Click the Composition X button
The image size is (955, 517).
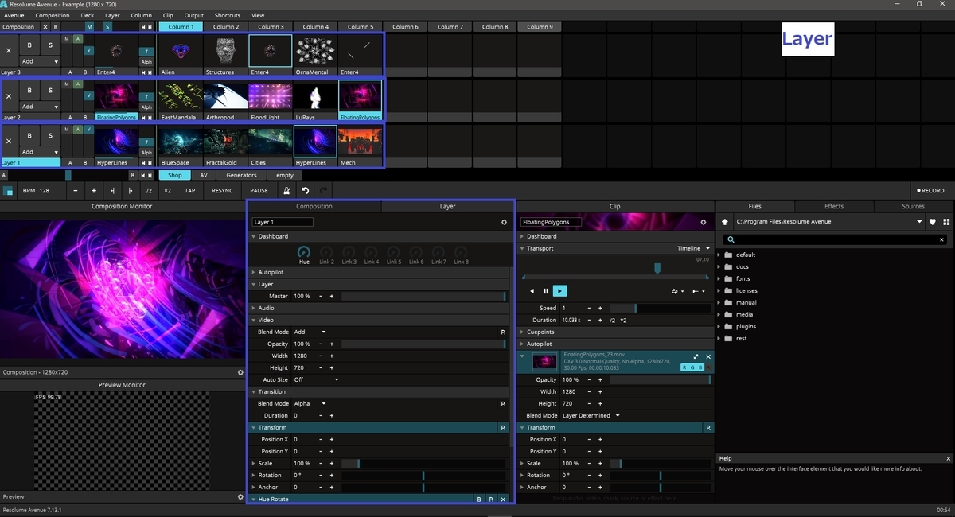tap(45, 27)
